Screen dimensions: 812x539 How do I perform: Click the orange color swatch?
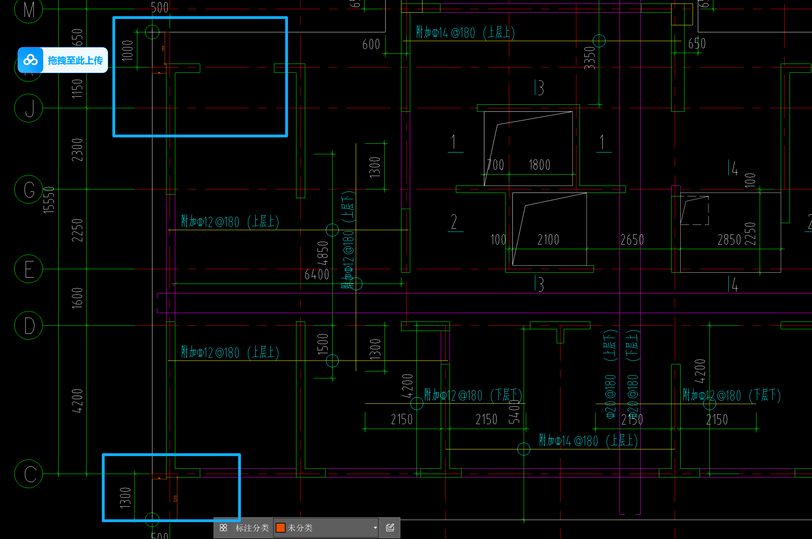280,527
